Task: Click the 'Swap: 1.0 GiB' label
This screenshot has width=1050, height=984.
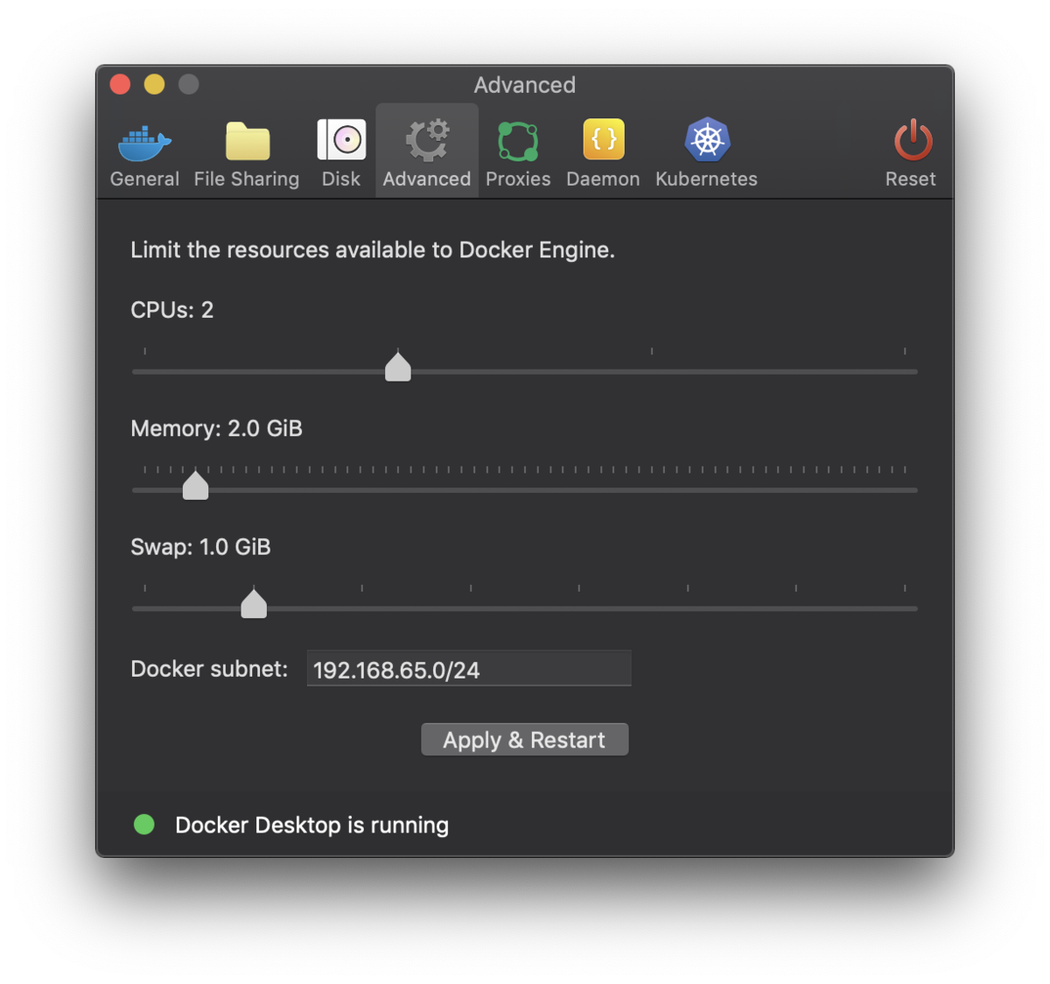Action: coord(200,547)
